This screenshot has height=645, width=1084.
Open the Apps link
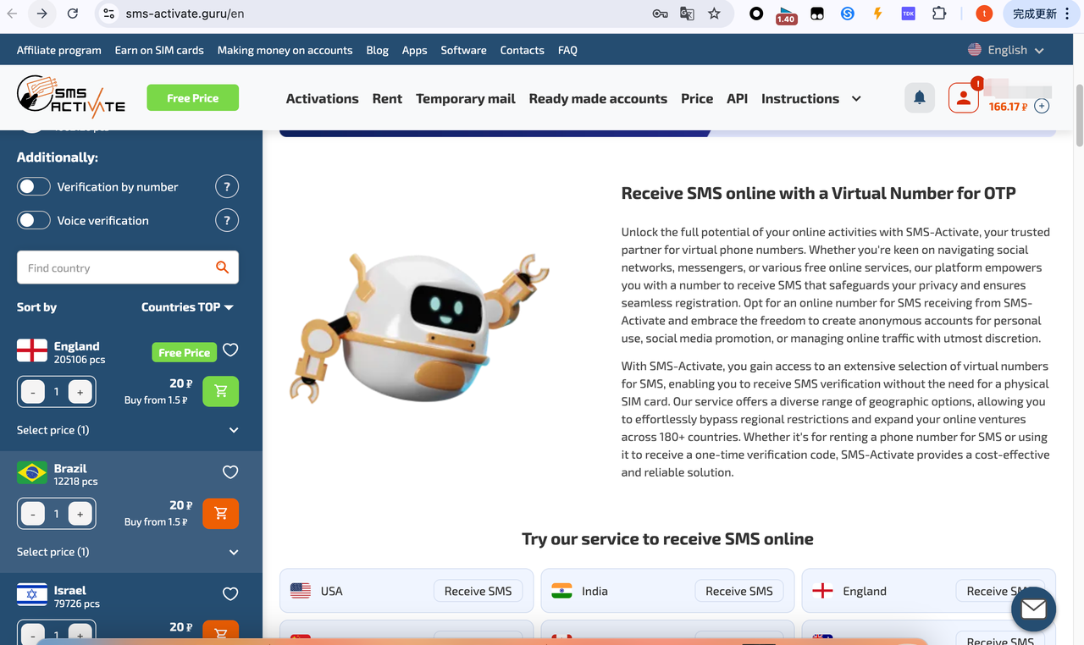[414, 50]
